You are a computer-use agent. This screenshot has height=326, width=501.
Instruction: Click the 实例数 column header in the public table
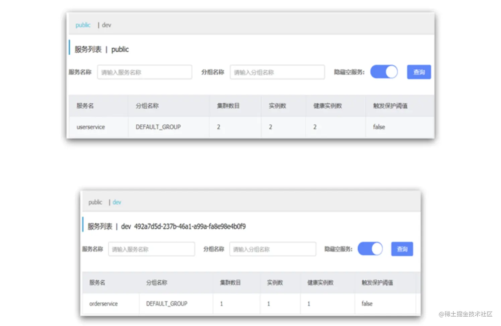(x=277, y=106)
